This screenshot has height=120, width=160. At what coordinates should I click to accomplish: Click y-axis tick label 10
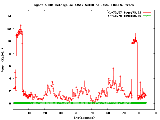pos(9,41)
